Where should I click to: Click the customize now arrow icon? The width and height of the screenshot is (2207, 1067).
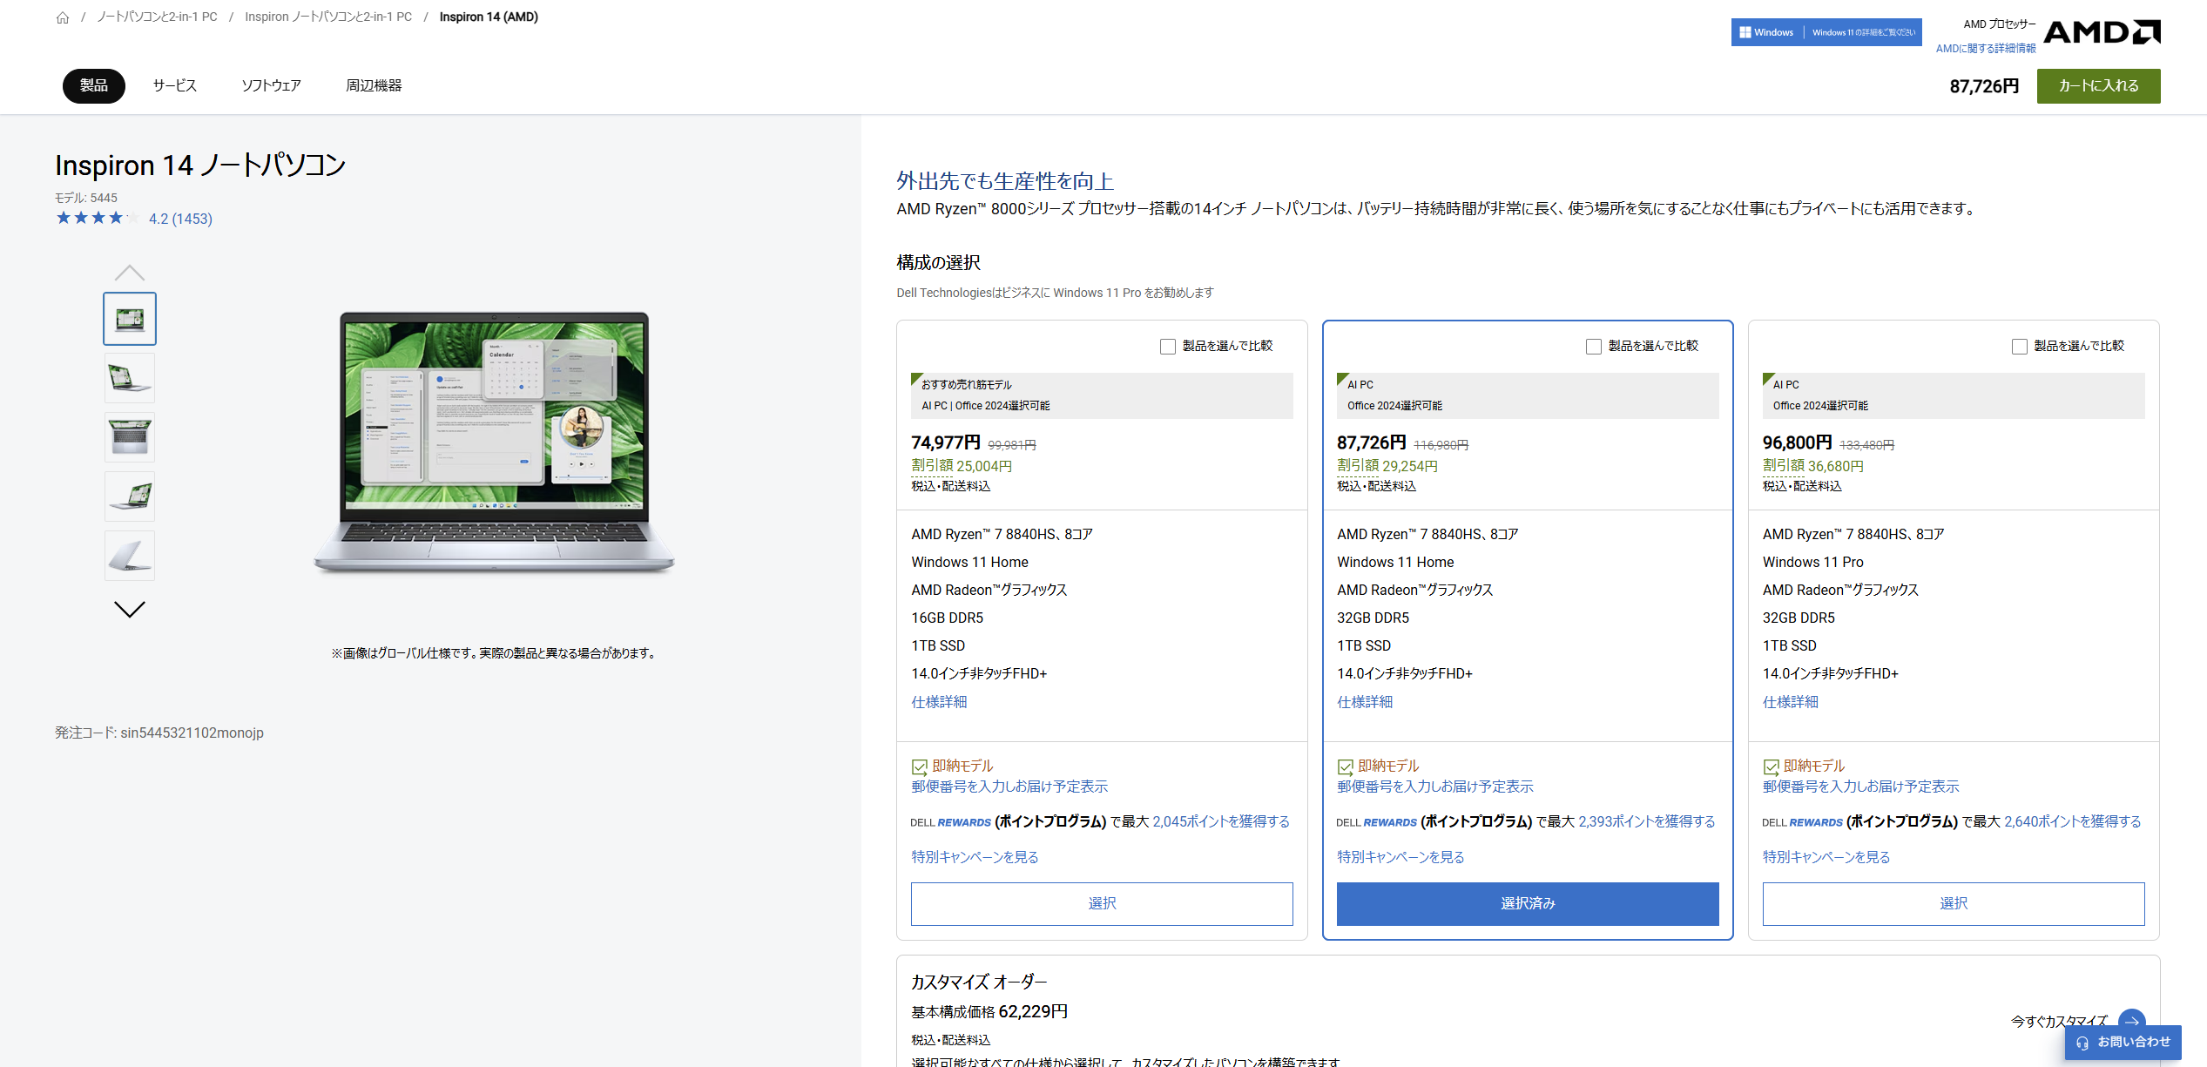pyautogui.click(x=2131, y=1021)
